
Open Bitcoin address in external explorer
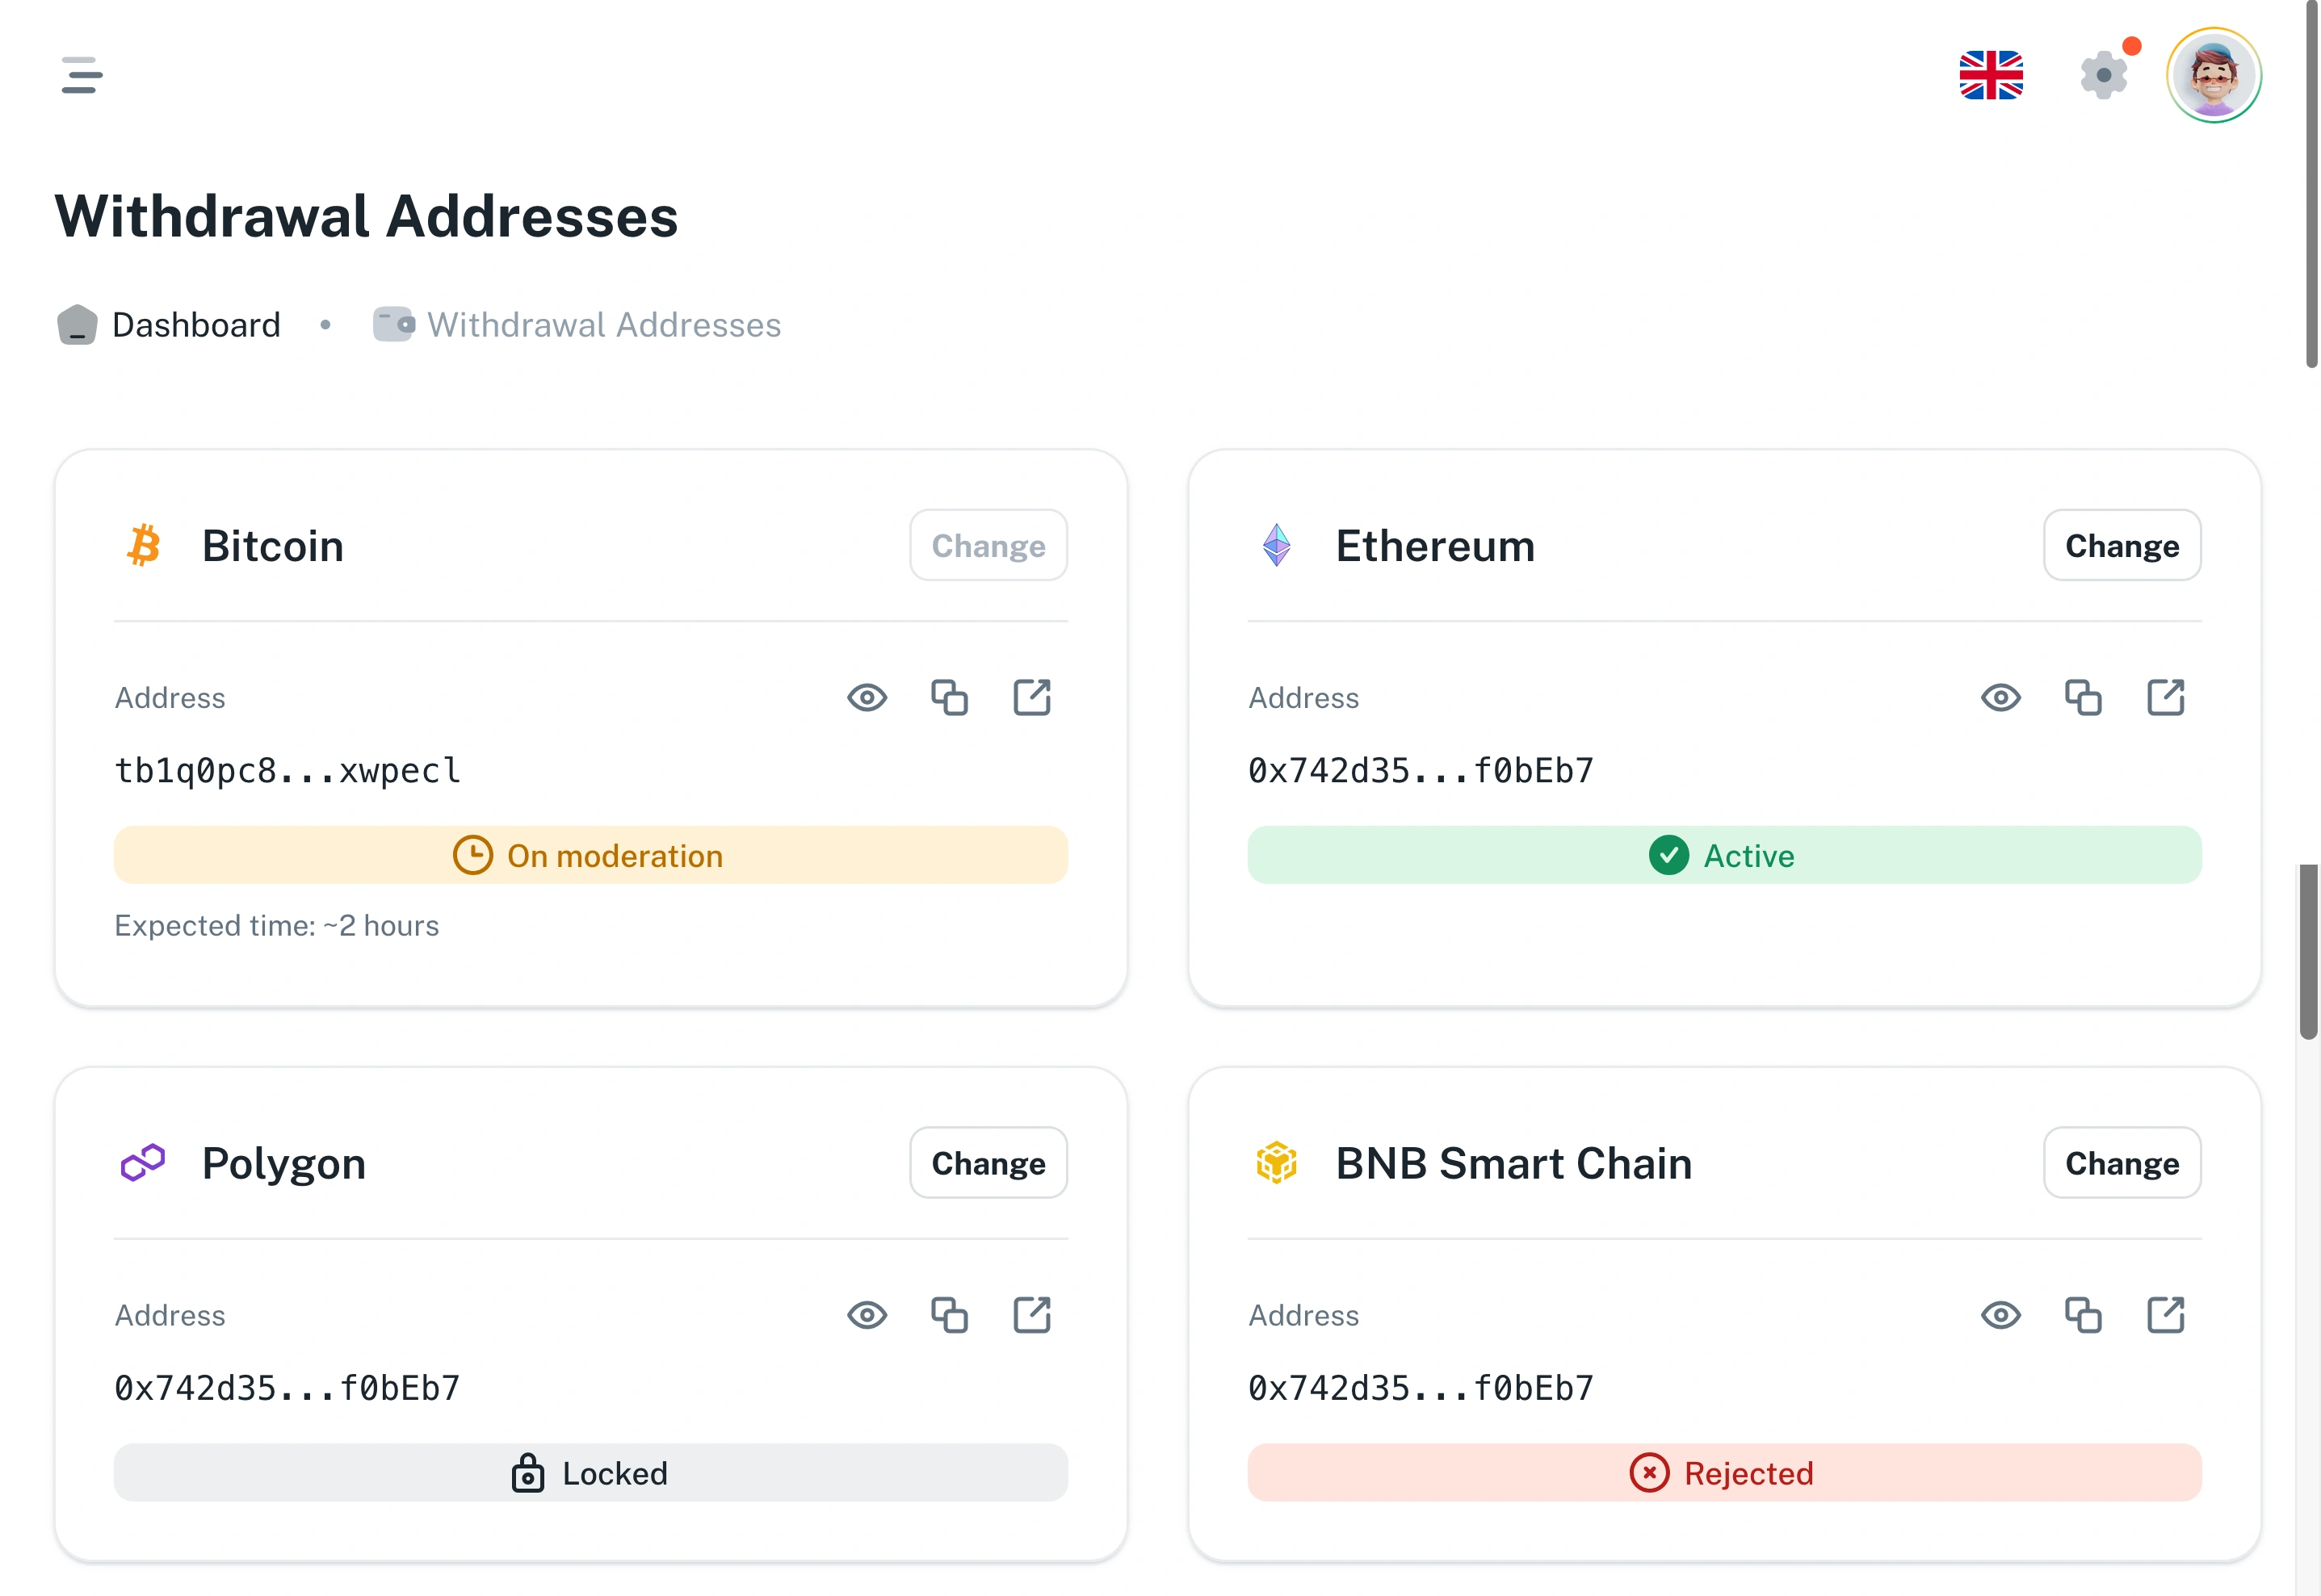click(1031, 697)
